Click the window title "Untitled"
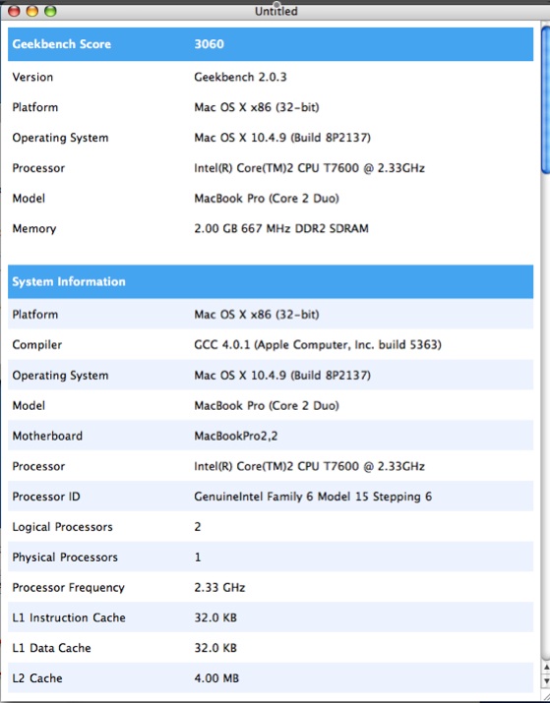The height and width of the screenshot is (703, 550). point(275,11)
